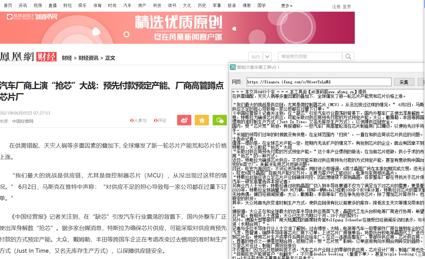Click the article headline 汽车厂商上演“抢芯”大战
The image size is (425, 259).
[x=112, y=91]
